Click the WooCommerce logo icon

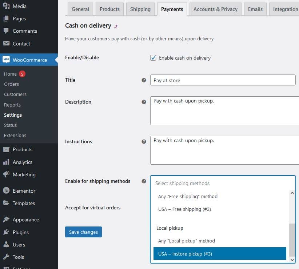(6, 60)
